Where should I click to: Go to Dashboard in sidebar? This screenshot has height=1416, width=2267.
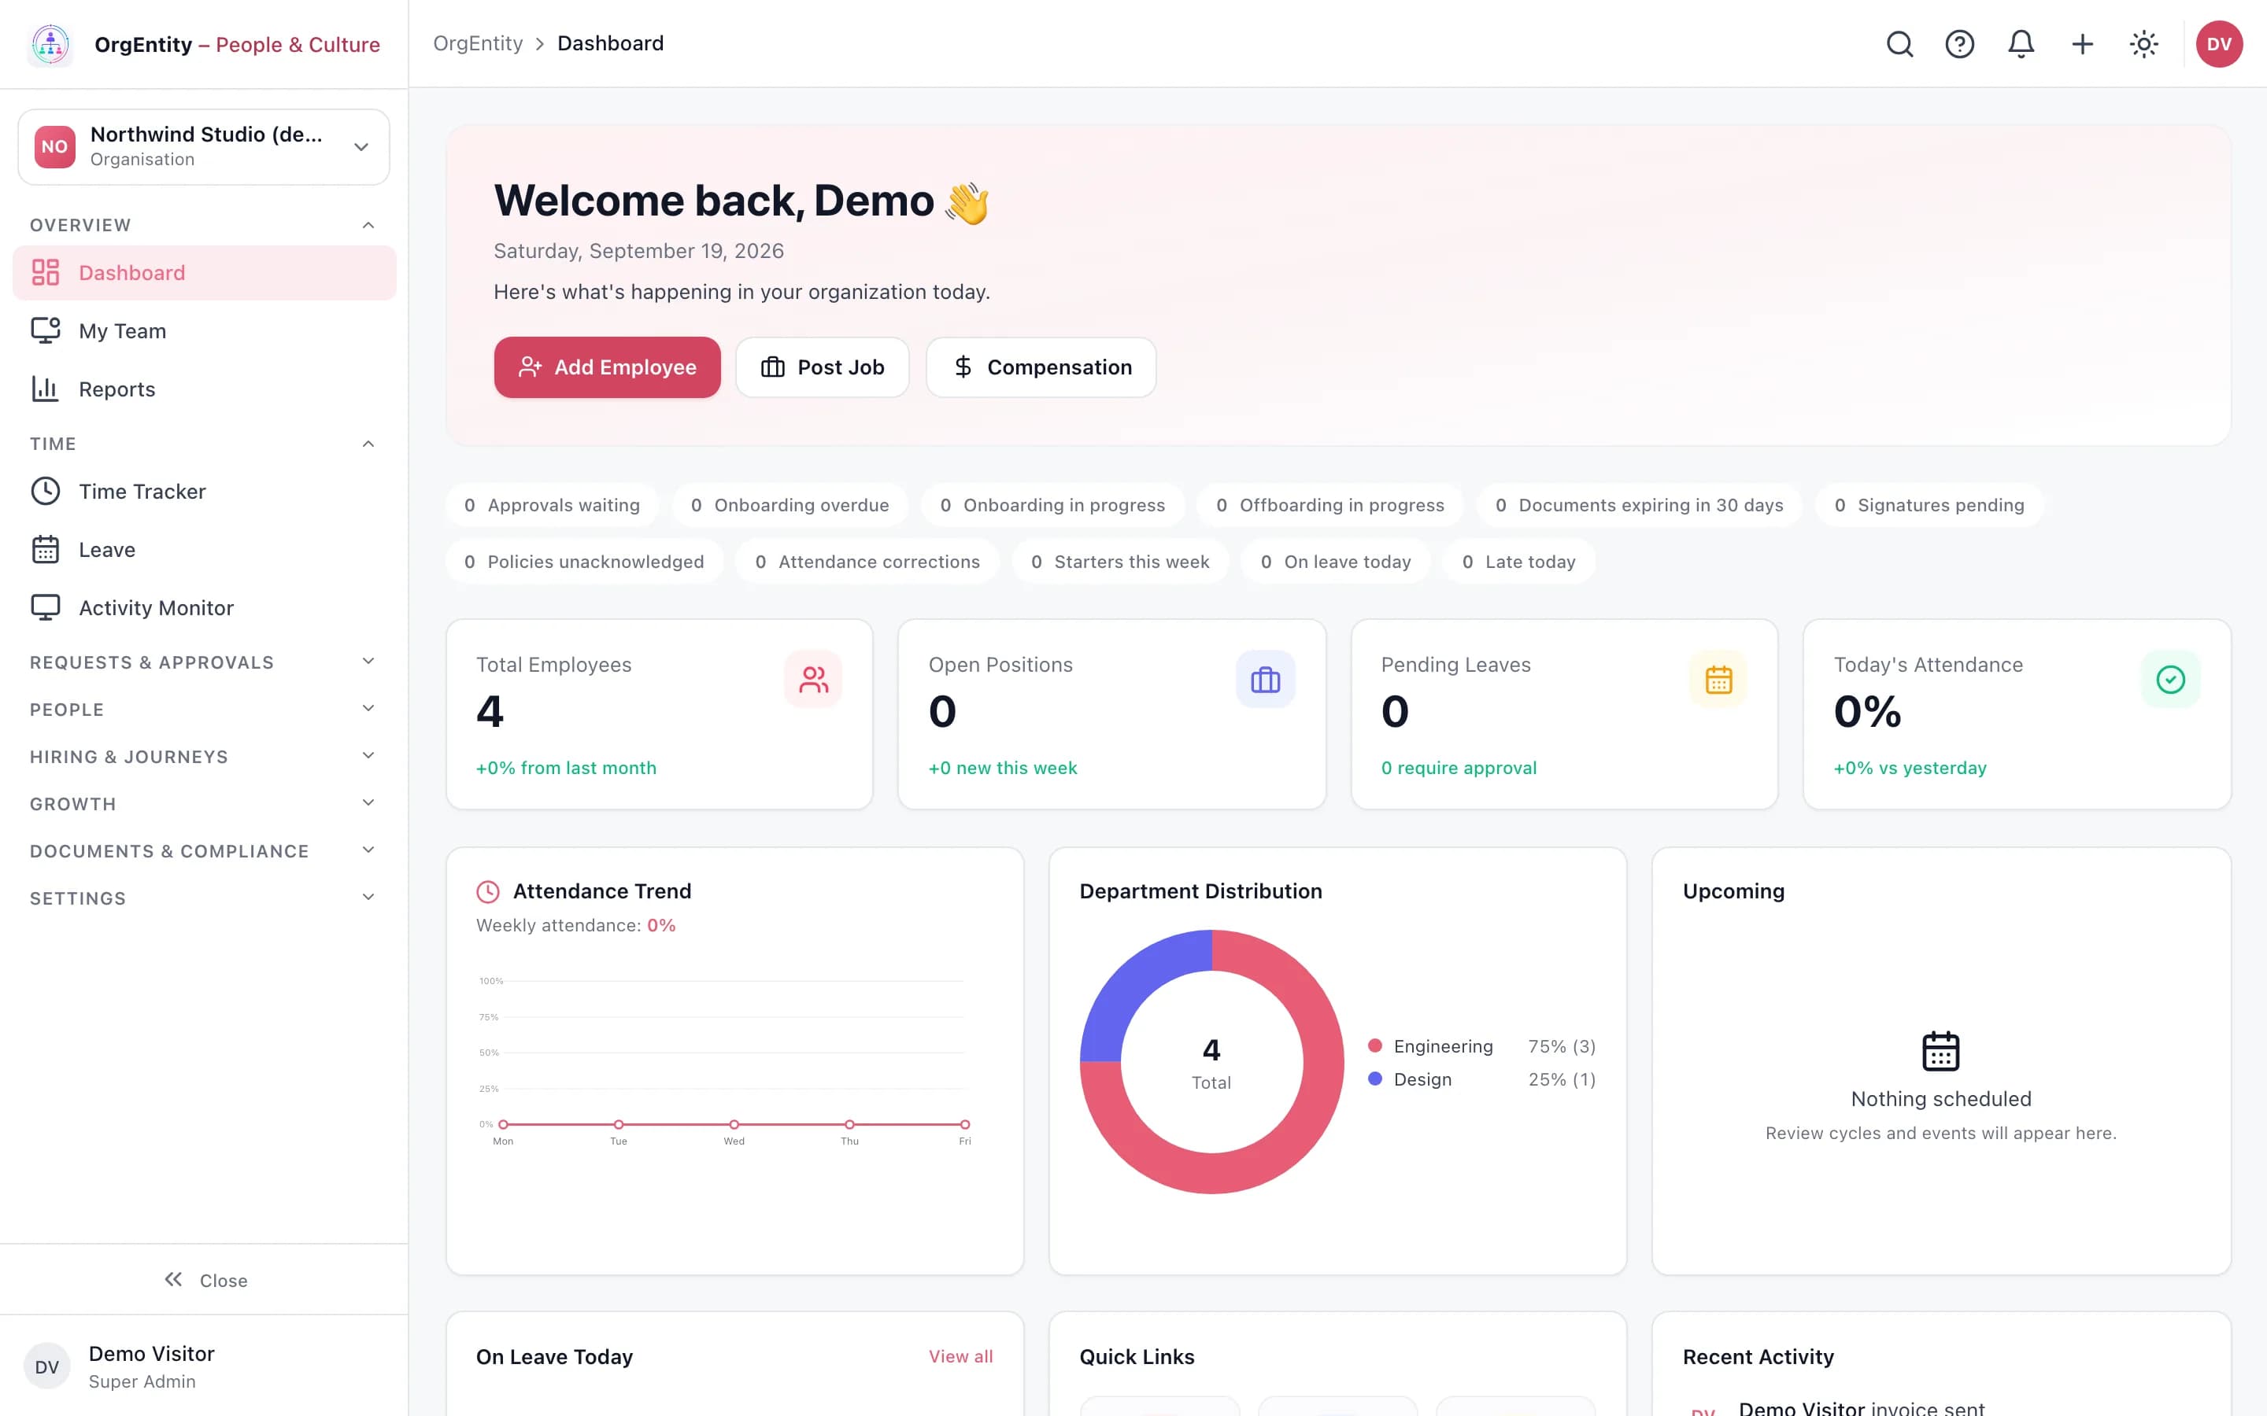204,272
